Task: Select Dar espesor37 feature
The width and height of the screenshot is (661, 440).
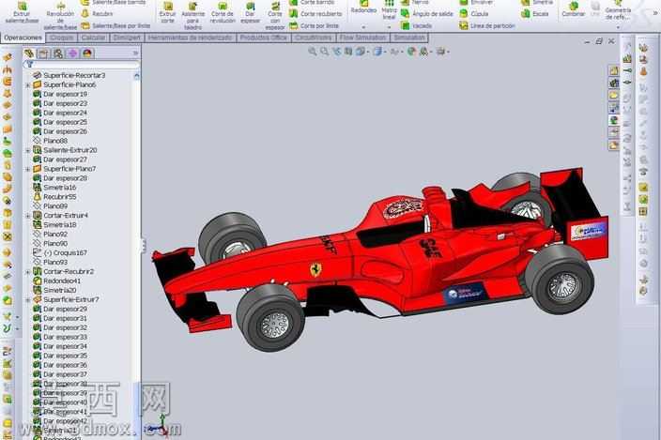Action: point(60,374)
